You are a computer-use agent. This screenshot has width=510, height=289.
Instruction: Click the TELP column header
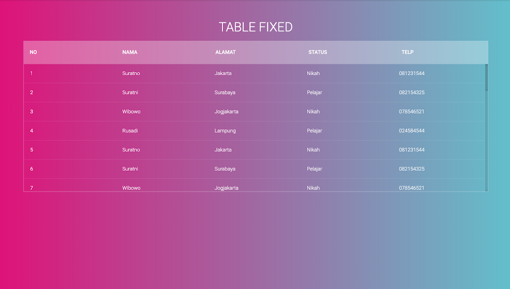click(407, 52)
